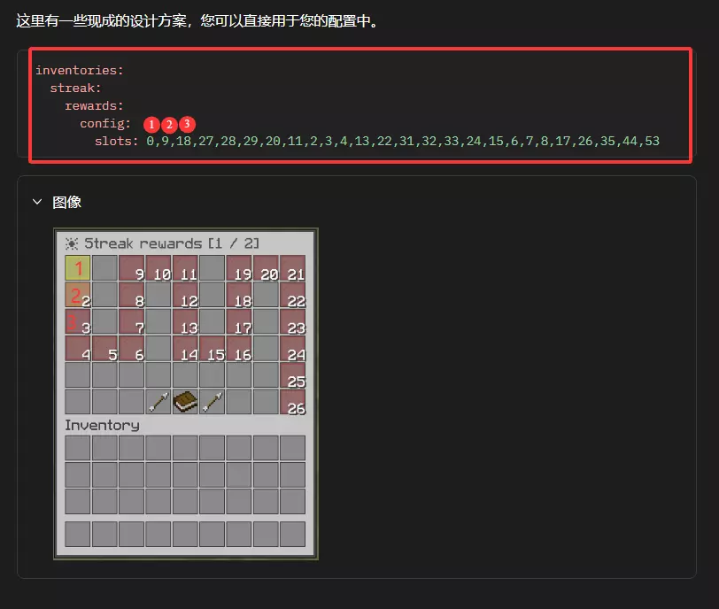
Task: Click the "Streak rewards [1 / 2]" title
Action: click(172, 243)
